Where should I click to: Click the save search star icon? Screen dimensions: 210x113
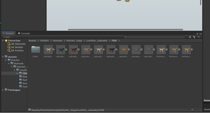[199, 37]
